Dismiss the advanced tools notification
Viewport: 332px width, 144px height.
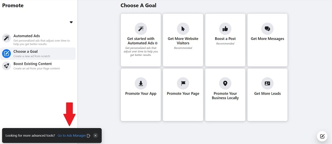click(x=96, y=135)
